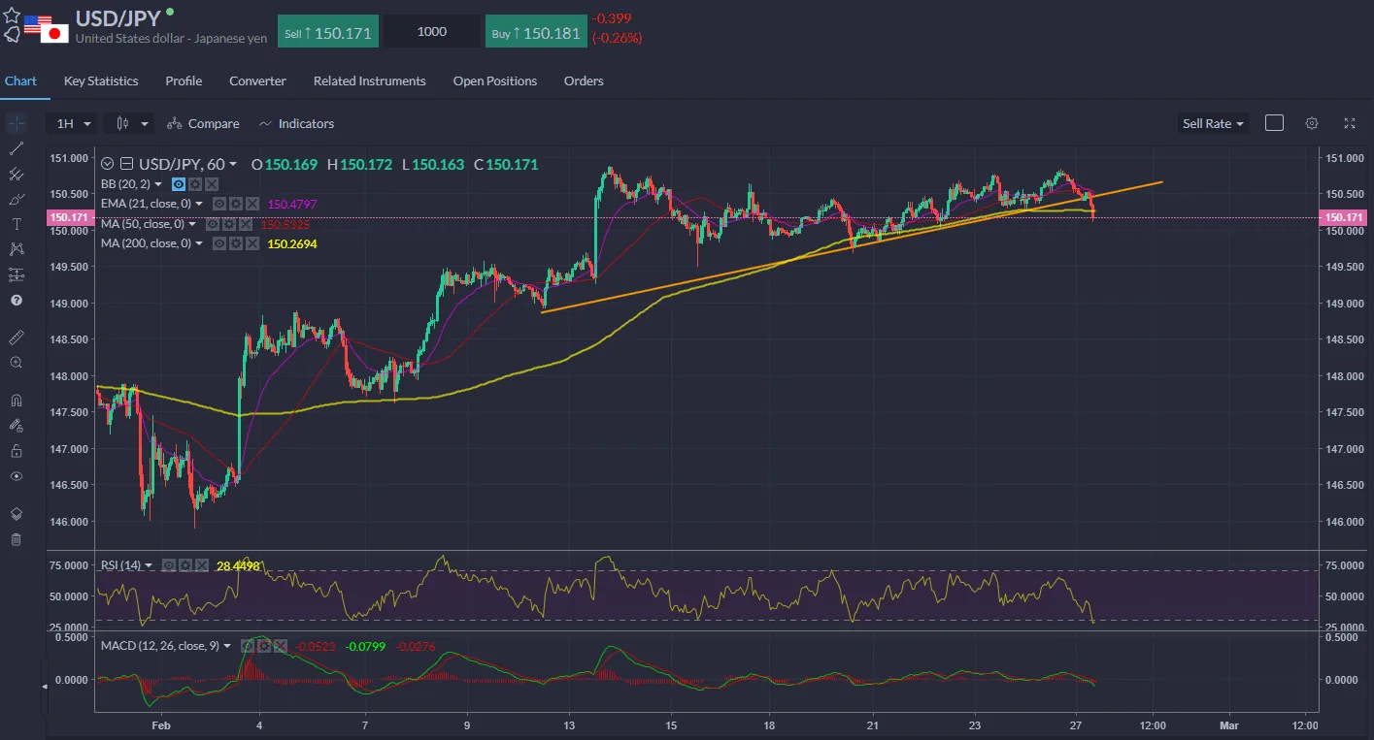Click the Sell 150.171 button
Screen dimensions: 1374x740
pos(328,32)
